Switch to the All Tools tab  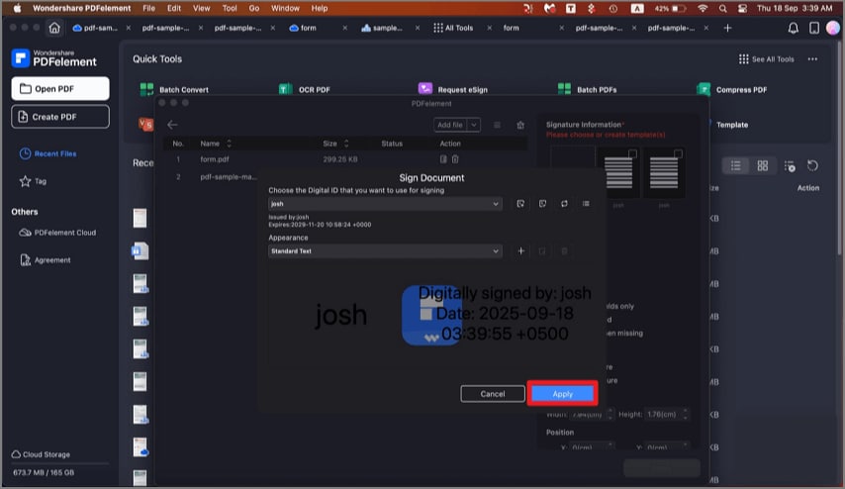tap(453, 28)
